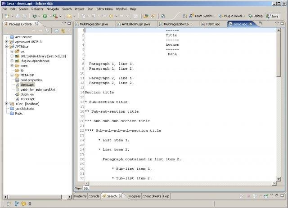The image size is (288, 208).
Task: Open the Editor Menu in menu bar
Action: (x=104, y=9)
